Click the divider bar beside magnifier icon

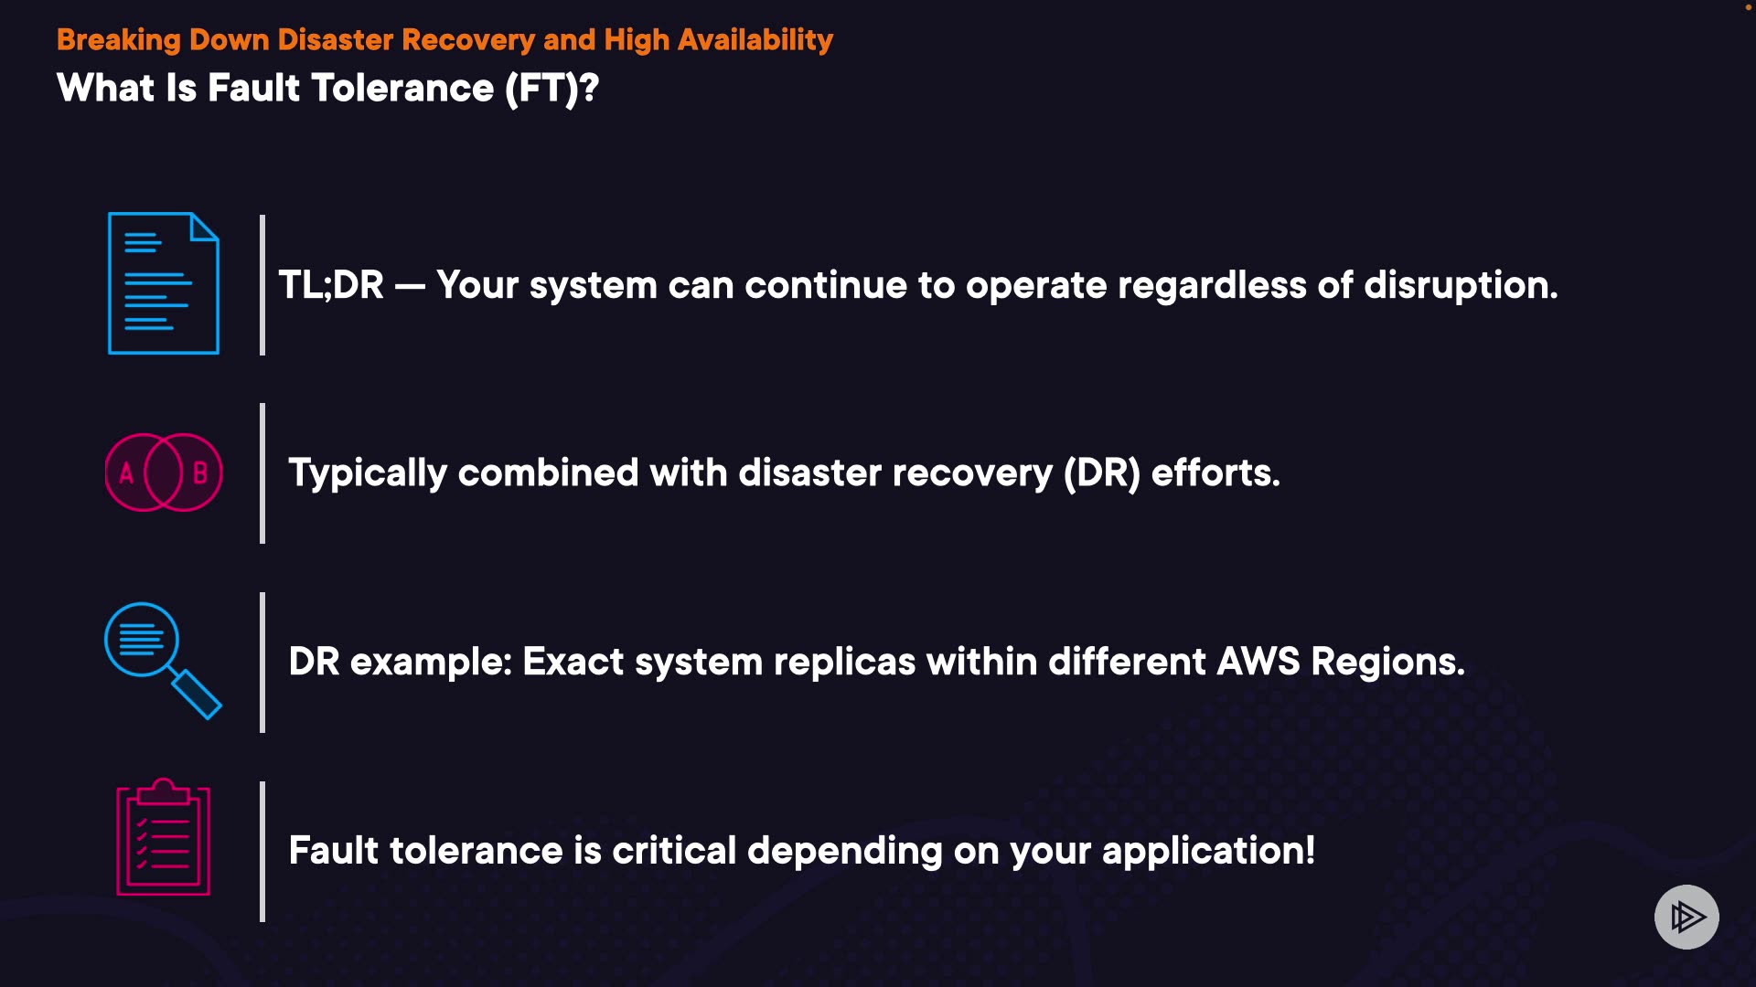point(262,662)
